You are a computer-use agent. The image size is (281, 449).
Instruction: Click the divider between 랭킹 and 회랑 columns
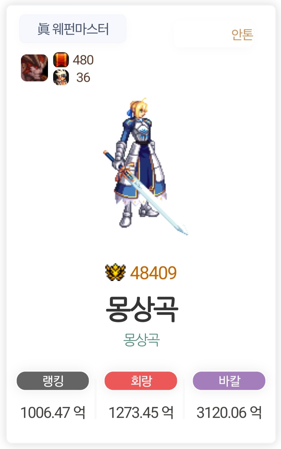pos(96,399)
